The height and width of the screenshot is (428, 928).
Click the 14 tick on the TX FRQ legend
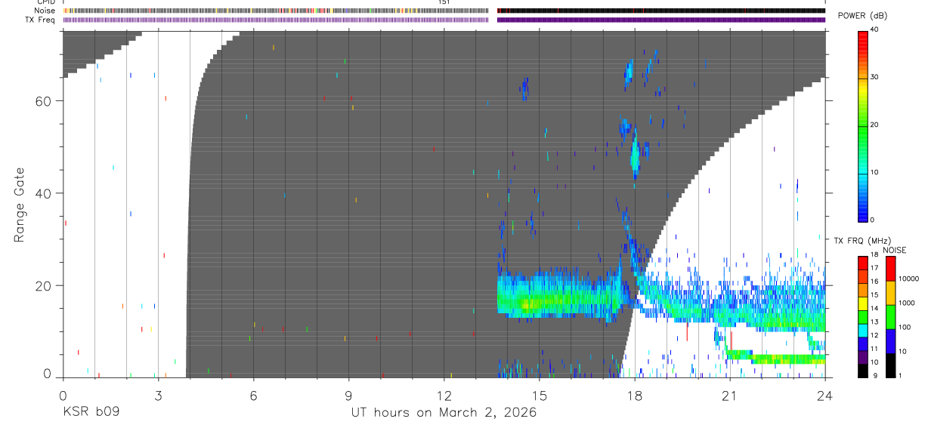(874, 309)
